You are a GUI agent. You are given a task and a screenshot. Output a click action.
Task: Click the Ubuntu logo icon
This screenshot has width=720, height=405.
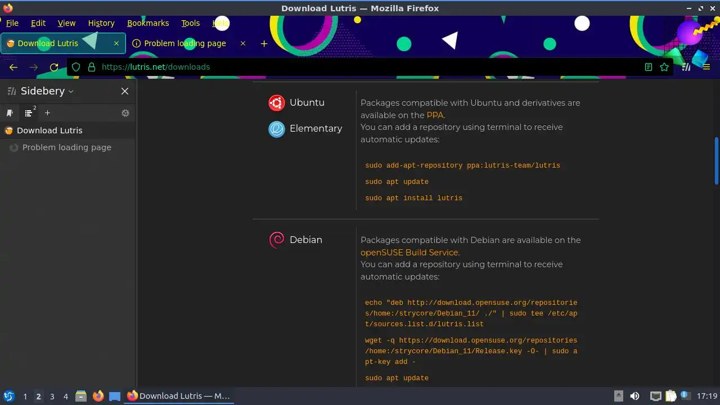[x=276, y=102]
